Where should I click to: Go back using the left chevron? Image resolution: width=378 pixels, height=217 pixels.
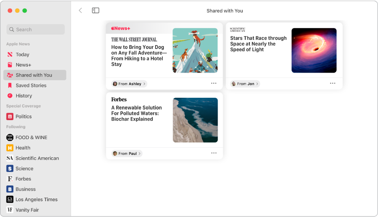click(x=80, y=11)
